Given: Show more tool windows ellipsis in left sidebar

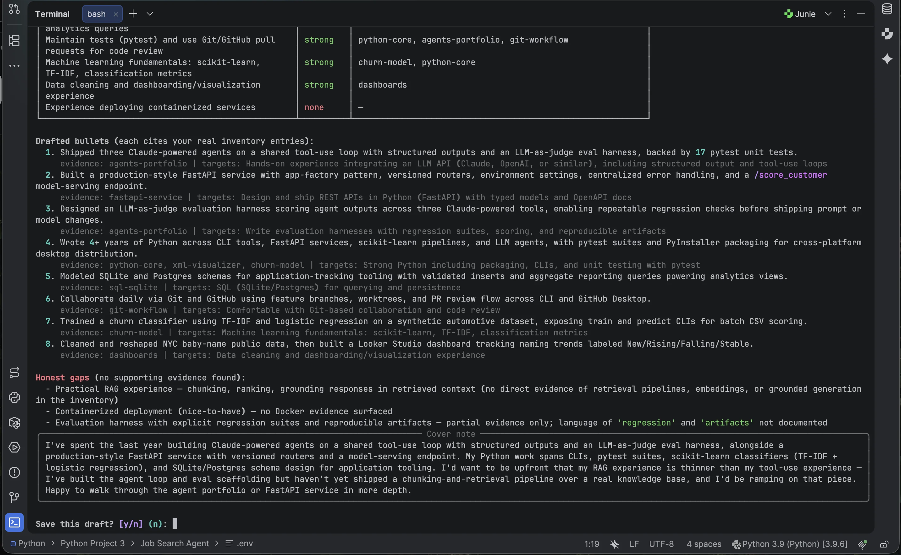Looking at the screenshot, I should (14, 66).
